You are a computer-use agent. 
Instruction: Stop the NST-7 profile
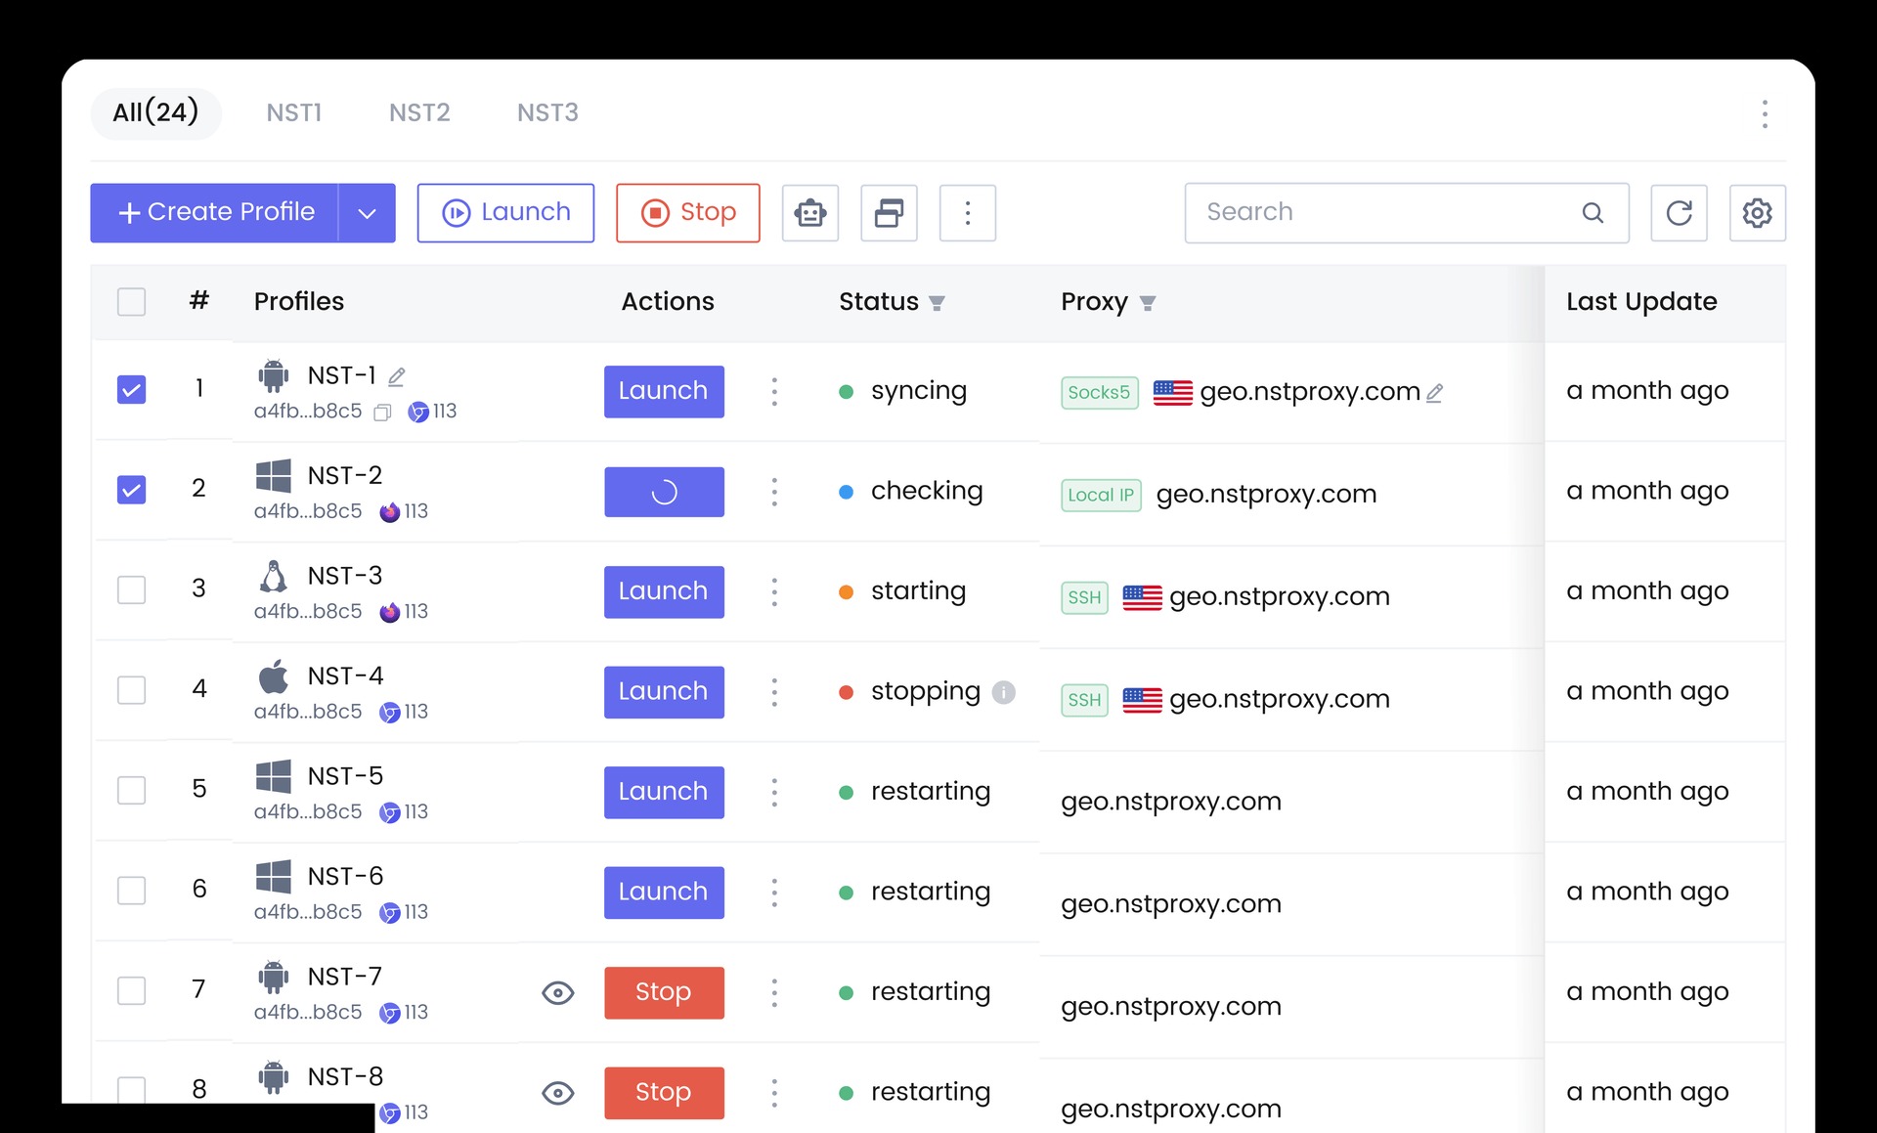point(664,992)
